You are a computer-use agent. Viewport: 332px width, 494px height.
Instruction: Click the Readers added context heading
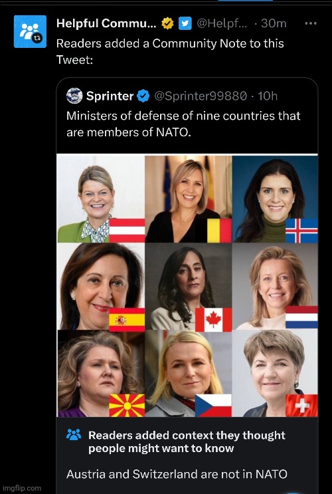pyautogui.click(x=187, y=441)
